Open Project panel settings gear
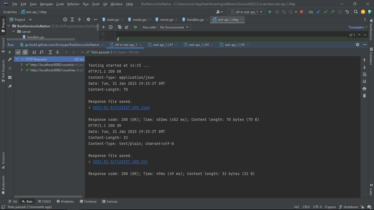The image size is (374, 210). (88, 19)
